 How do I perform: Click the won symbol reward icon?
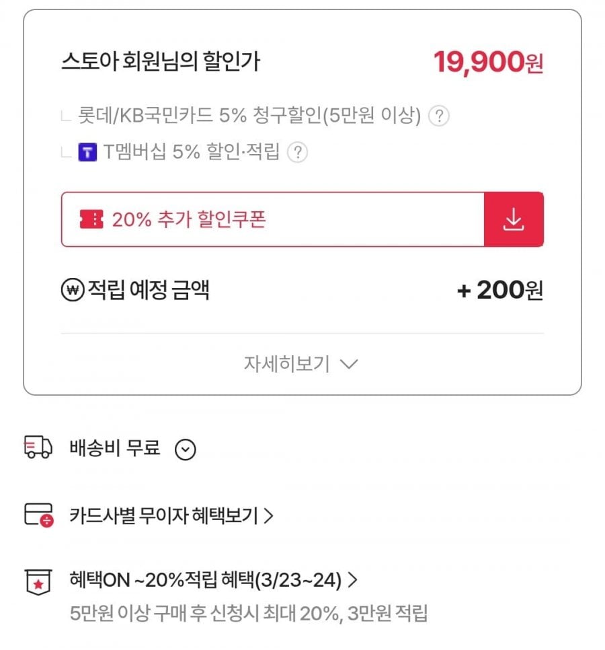point(71,291)
